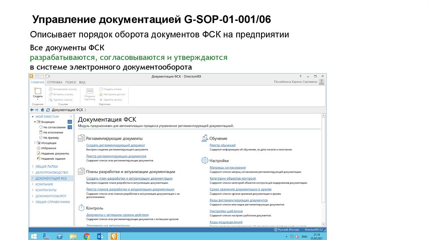Expand ОБЩИЕ ПАПКИ section
Viewport: 429px width, 240px height.
click(x=33, y=166)
